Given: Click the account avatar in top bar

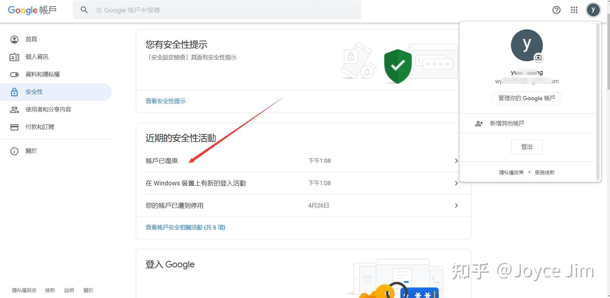Looking at the screenshot, I should click(x=593, y=10).
